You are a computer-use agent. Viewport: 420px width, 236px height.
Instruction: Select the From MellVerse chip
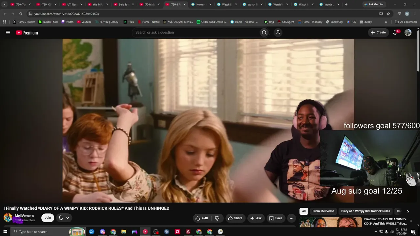point(323,211)
